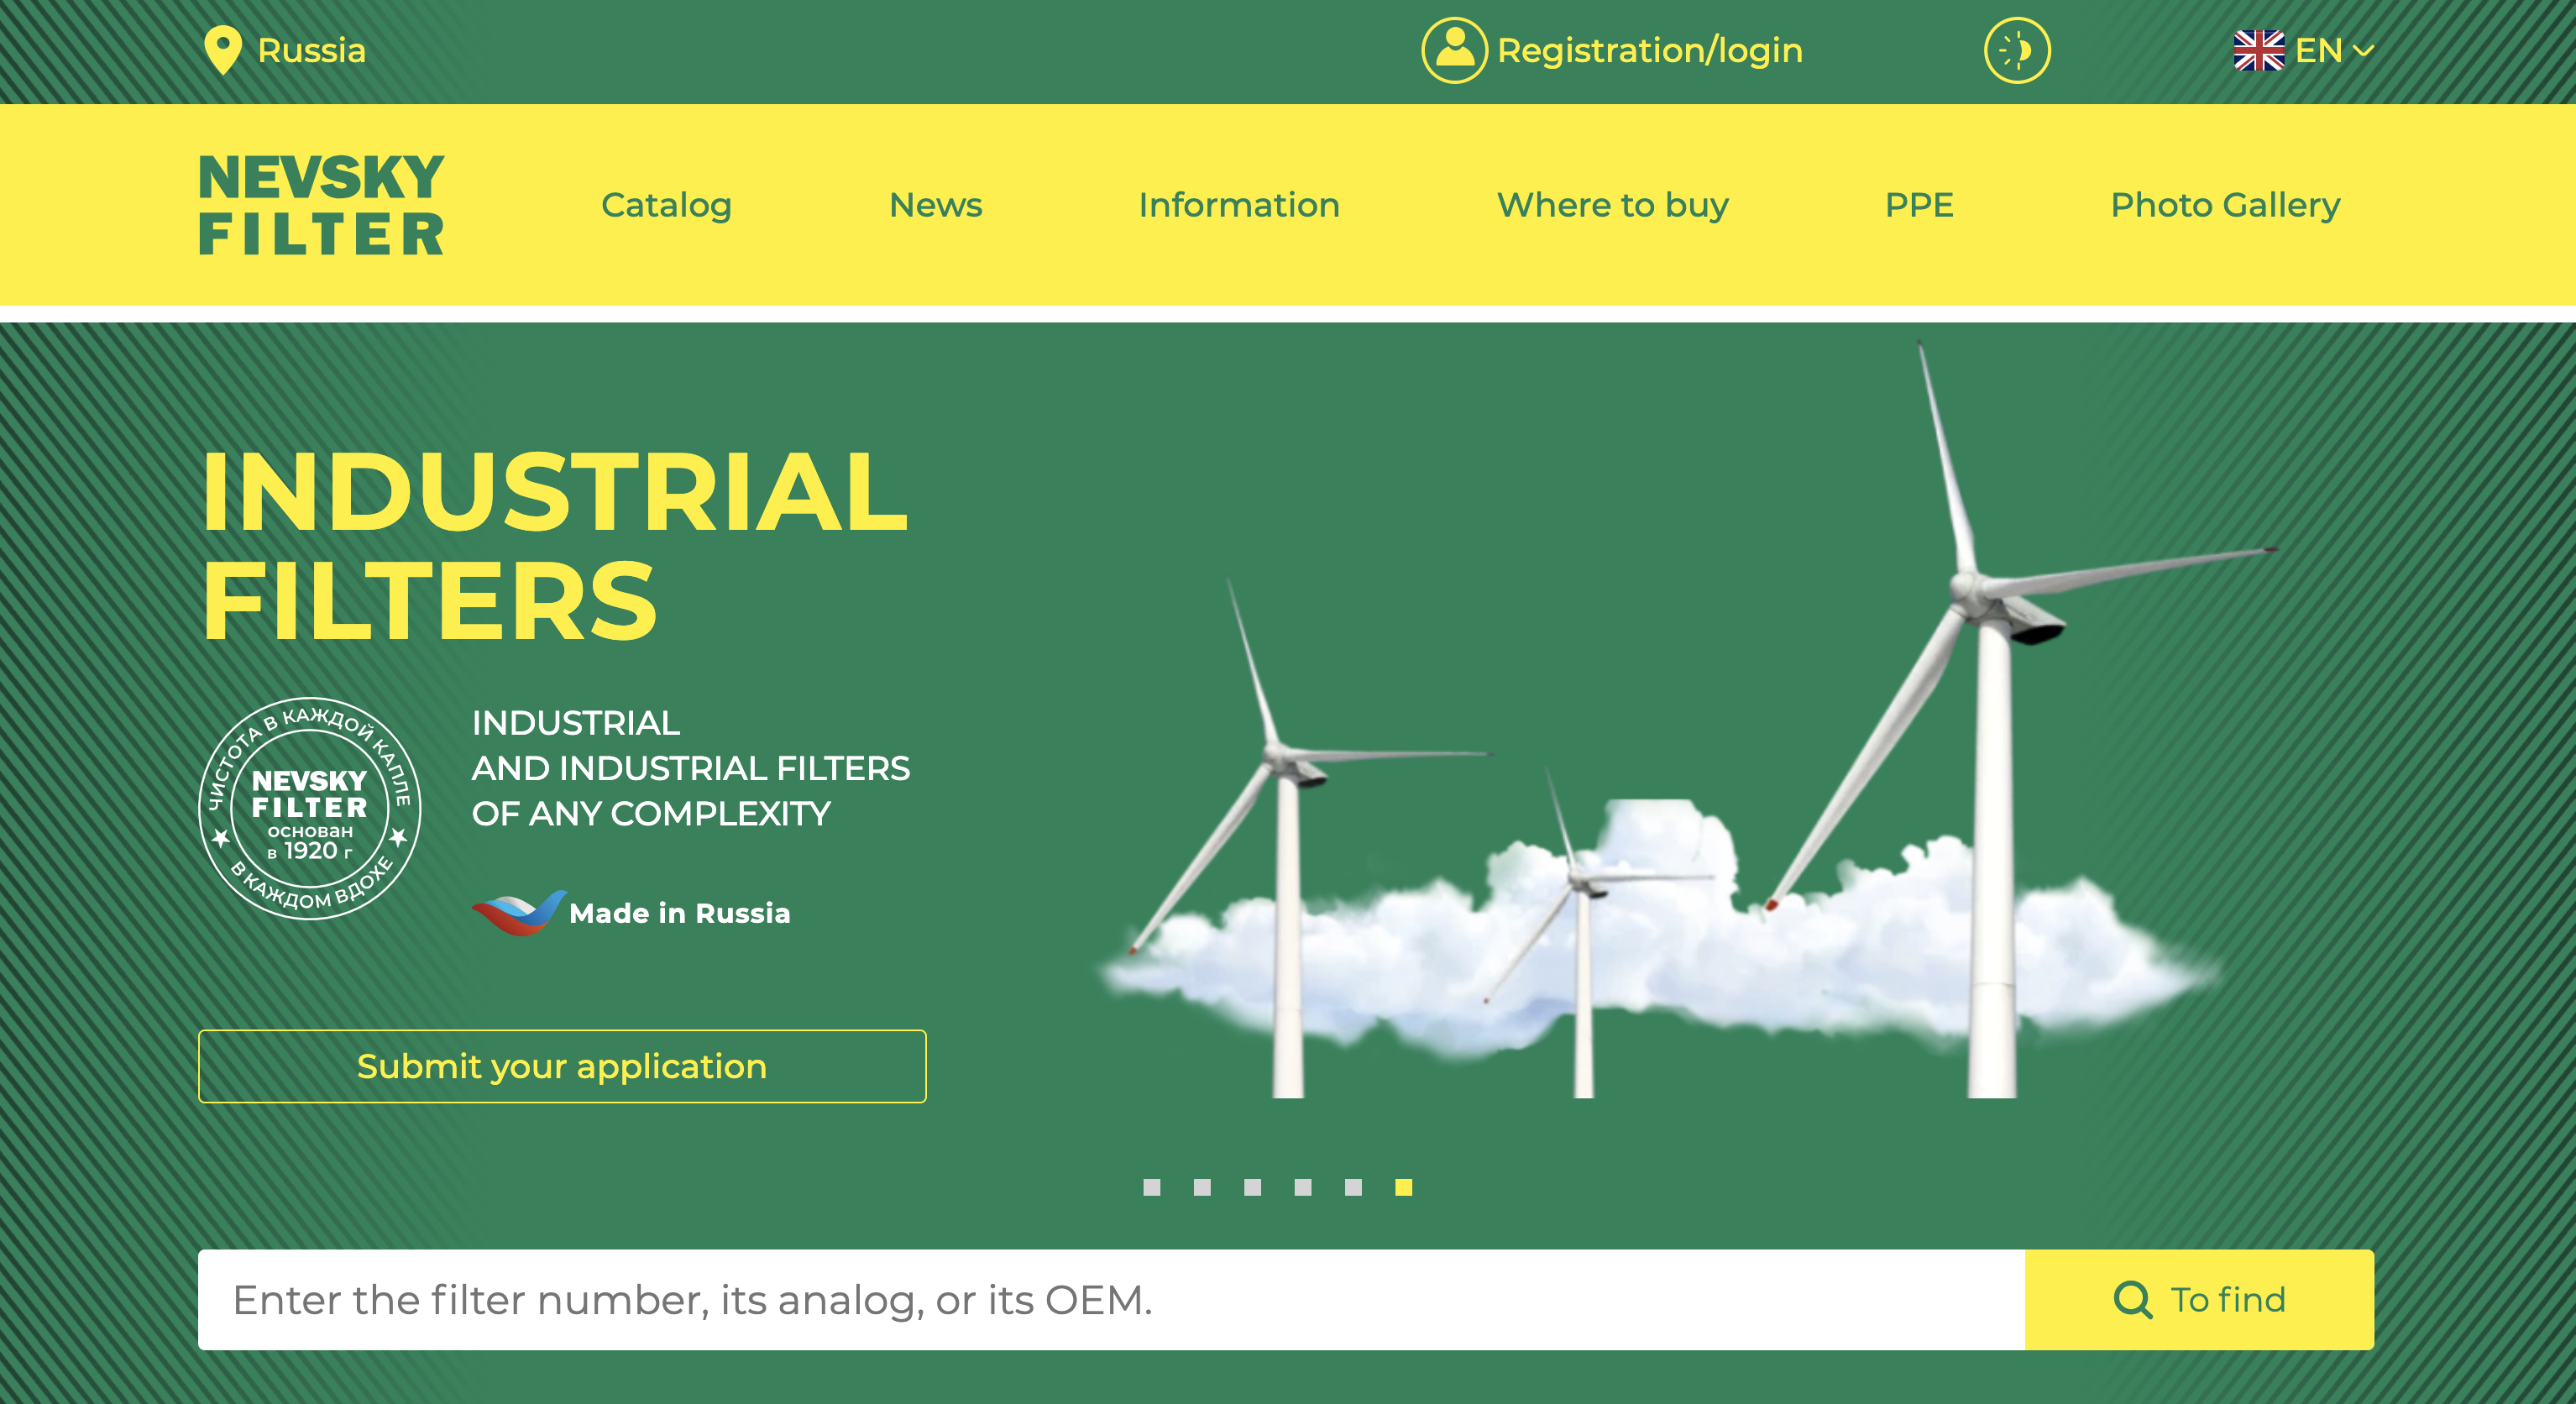Screen dimensions: 2576x1404
Task: Open the Photo Gallery page
Action: pyautogui.click(x=2225, y=205)
